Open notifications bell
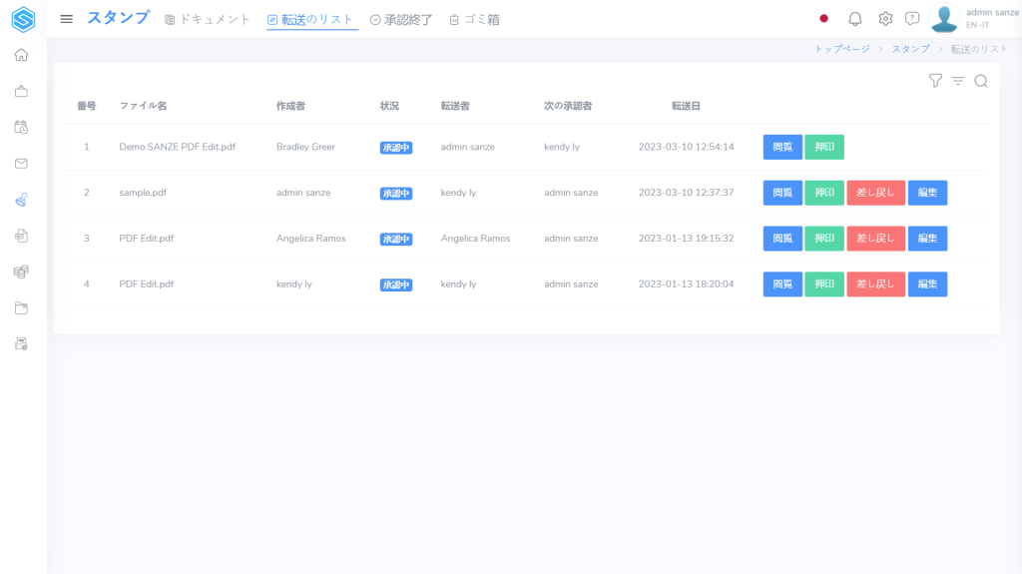Image resolution: width=1022 pixels, height=574 pixels. 855,19
